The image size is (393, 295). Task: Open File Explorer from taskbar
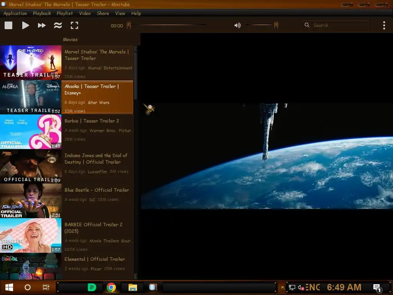click(132, 287)
